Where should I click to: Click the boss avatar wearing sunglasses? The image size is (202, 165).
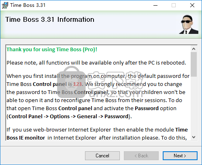click(x=189, y=24)
